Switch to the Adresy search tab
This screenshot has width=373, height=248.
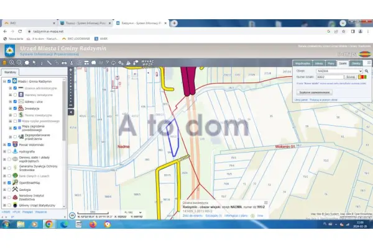point(319,63)
